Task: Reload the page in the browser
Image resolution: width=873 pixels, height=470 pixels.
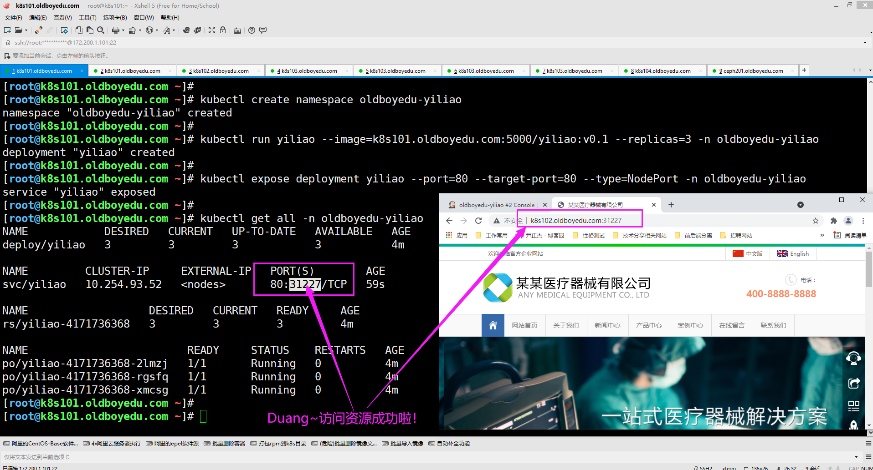Action: (478, 221)
